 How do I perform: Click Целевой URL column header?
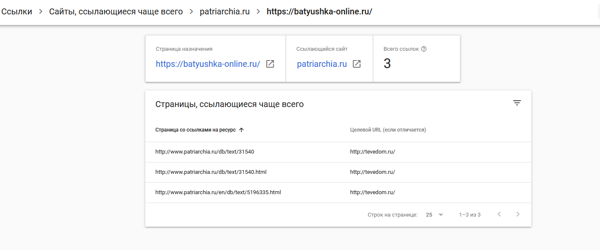[388, 130]
